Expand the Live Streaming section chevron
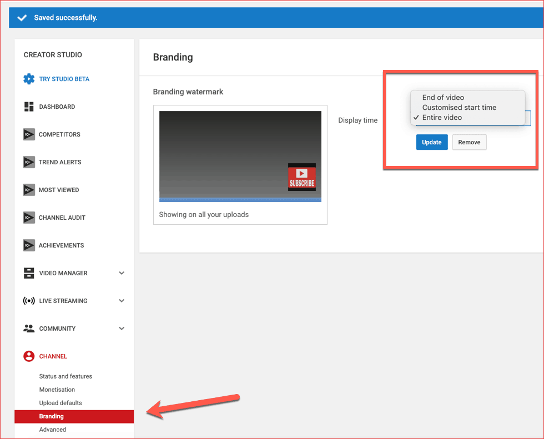The image size is (544, 439). click(122, 301)
